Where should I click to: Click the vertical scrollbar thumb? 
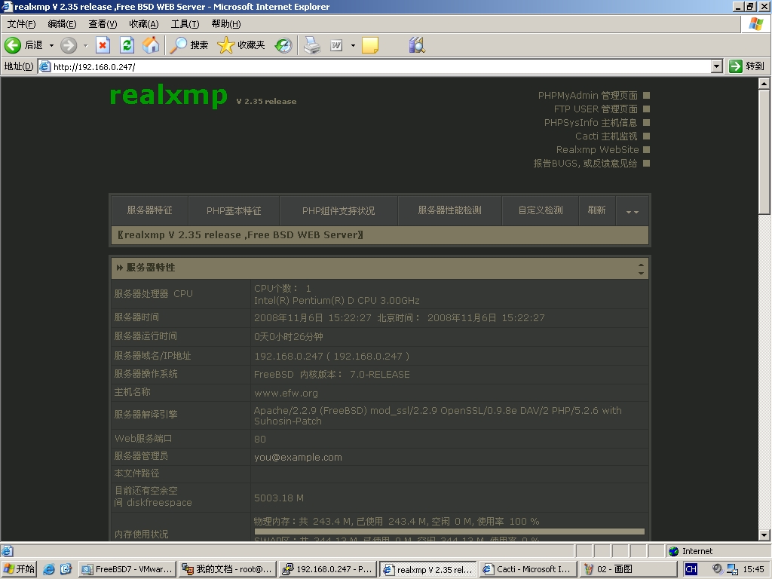(764, 152)
